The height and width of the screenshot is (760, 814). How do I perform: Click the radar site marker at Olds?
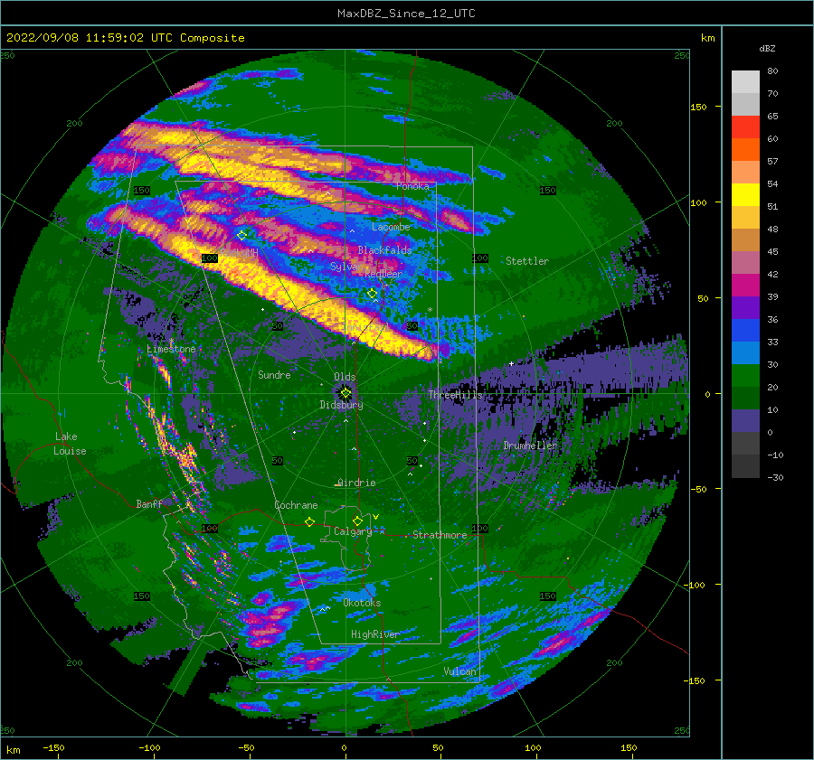pyautogui.click(x=345, y=393)
